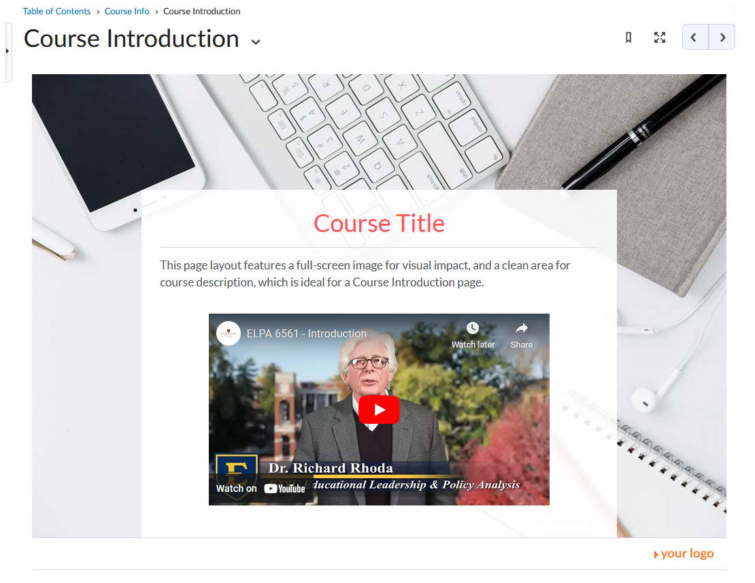The width and height of the screenshot is (755, 583).
Task: Open the YouTube channel avatar icon
Action: click(x=229, y=333)
